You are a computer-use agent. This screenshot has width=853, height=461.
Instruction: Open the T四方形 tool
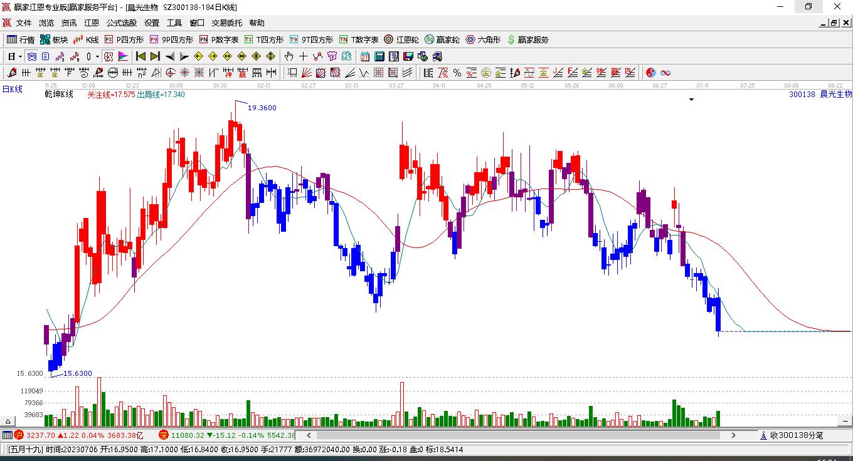tap(264, 39)
